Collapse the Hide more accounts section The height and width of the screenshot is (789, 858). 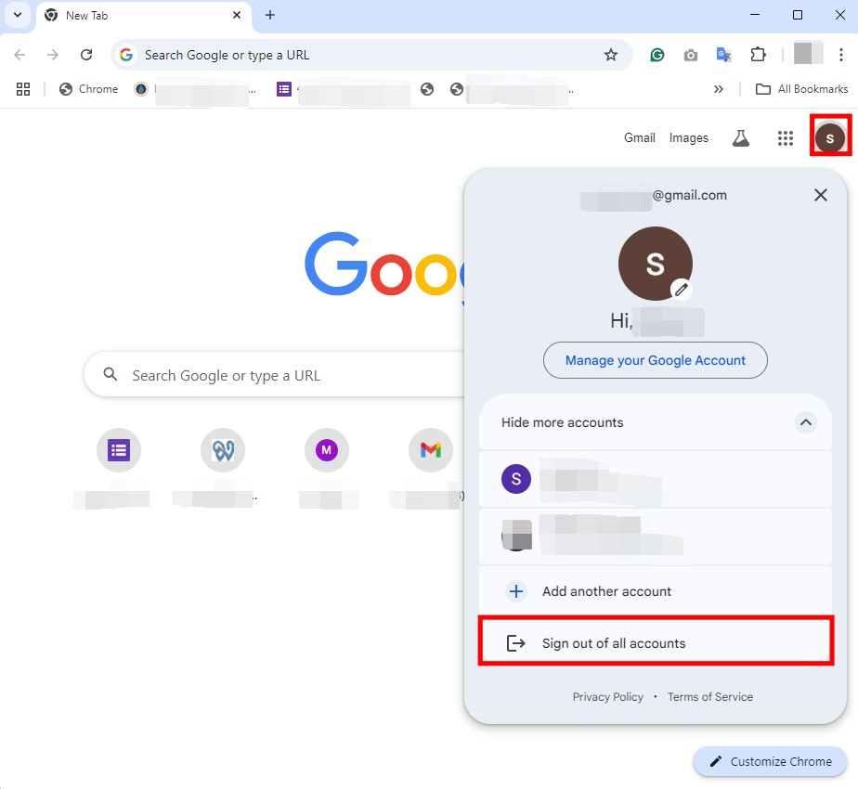click(x=806, y=422)
